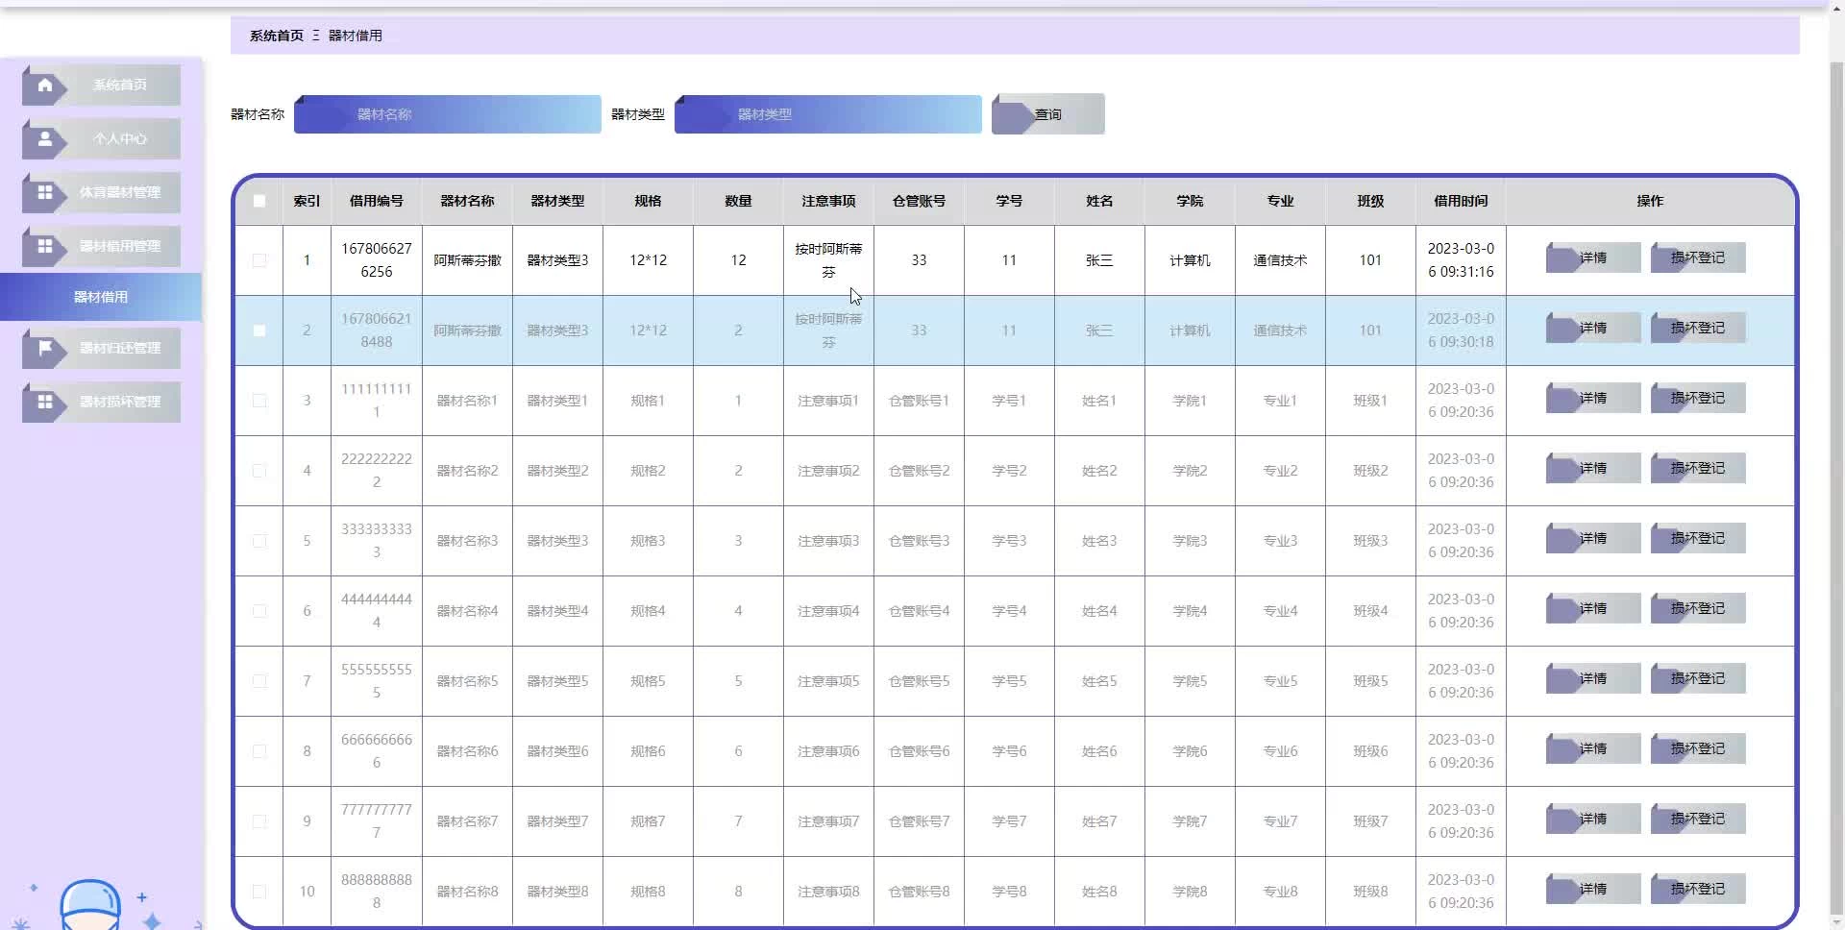Click the arrow icon on row 1's 详情 button
The image size is (1845, 930).
point(1562,258)
